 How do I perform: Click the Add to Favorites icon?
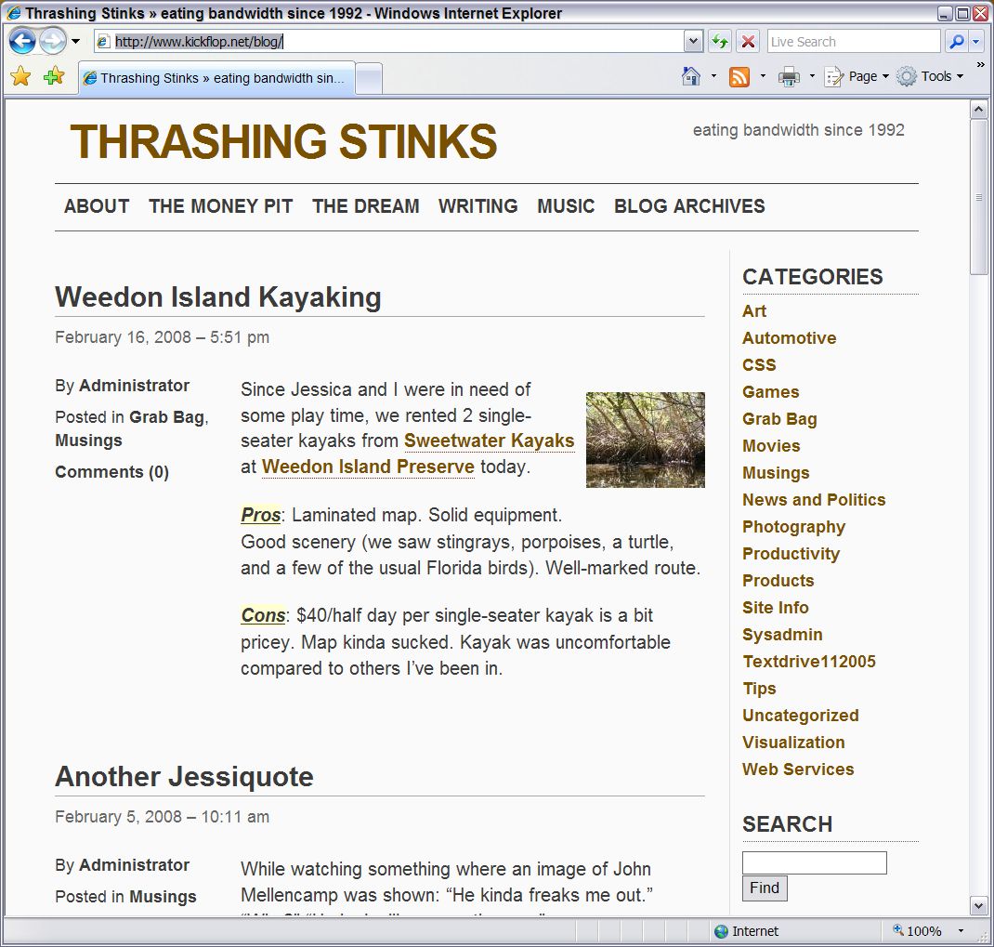(54, 77)
